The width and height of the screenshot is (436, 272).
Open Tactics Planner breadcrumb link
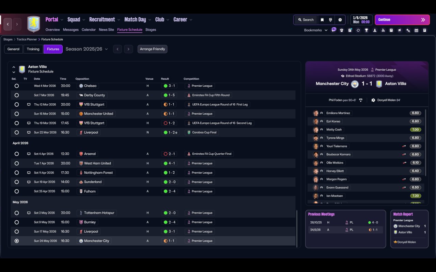click(x=27, y=39)
